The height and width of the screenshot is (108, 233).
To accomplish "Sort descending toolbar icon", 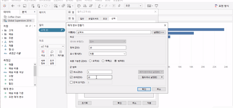I will click(x=91, y=6).
